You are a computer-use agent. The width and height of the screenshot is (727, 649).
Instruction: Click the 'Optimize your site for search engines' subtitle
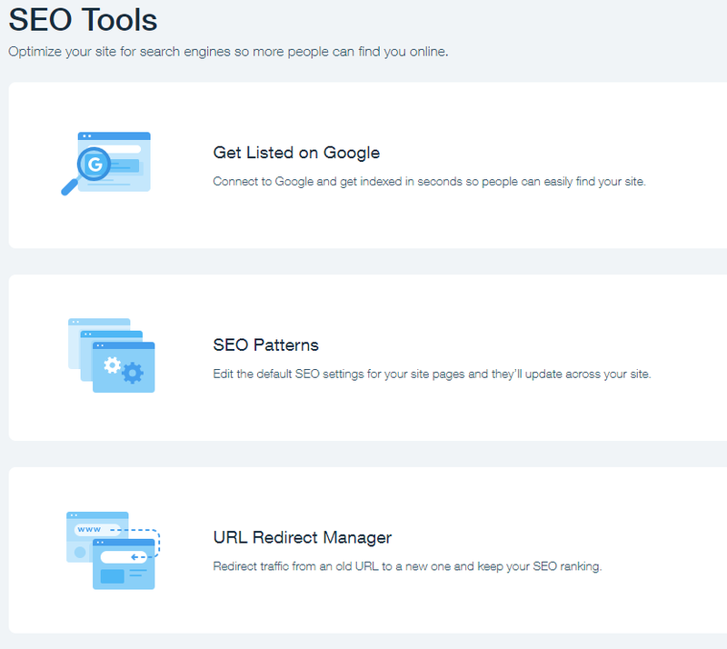click(228, 52)
